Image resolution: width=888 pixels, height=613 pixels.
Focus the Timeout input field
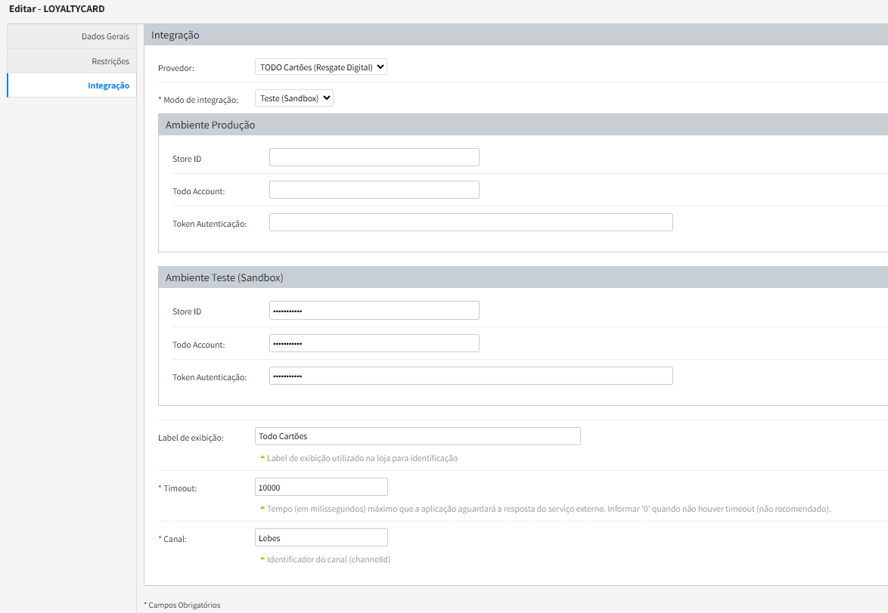(x=321, y=487)
